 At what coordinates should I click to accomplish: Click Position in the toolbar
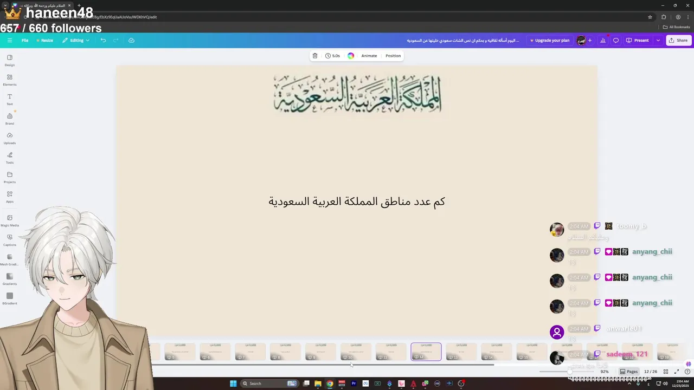pyautogui.click(x=393, y=56)
